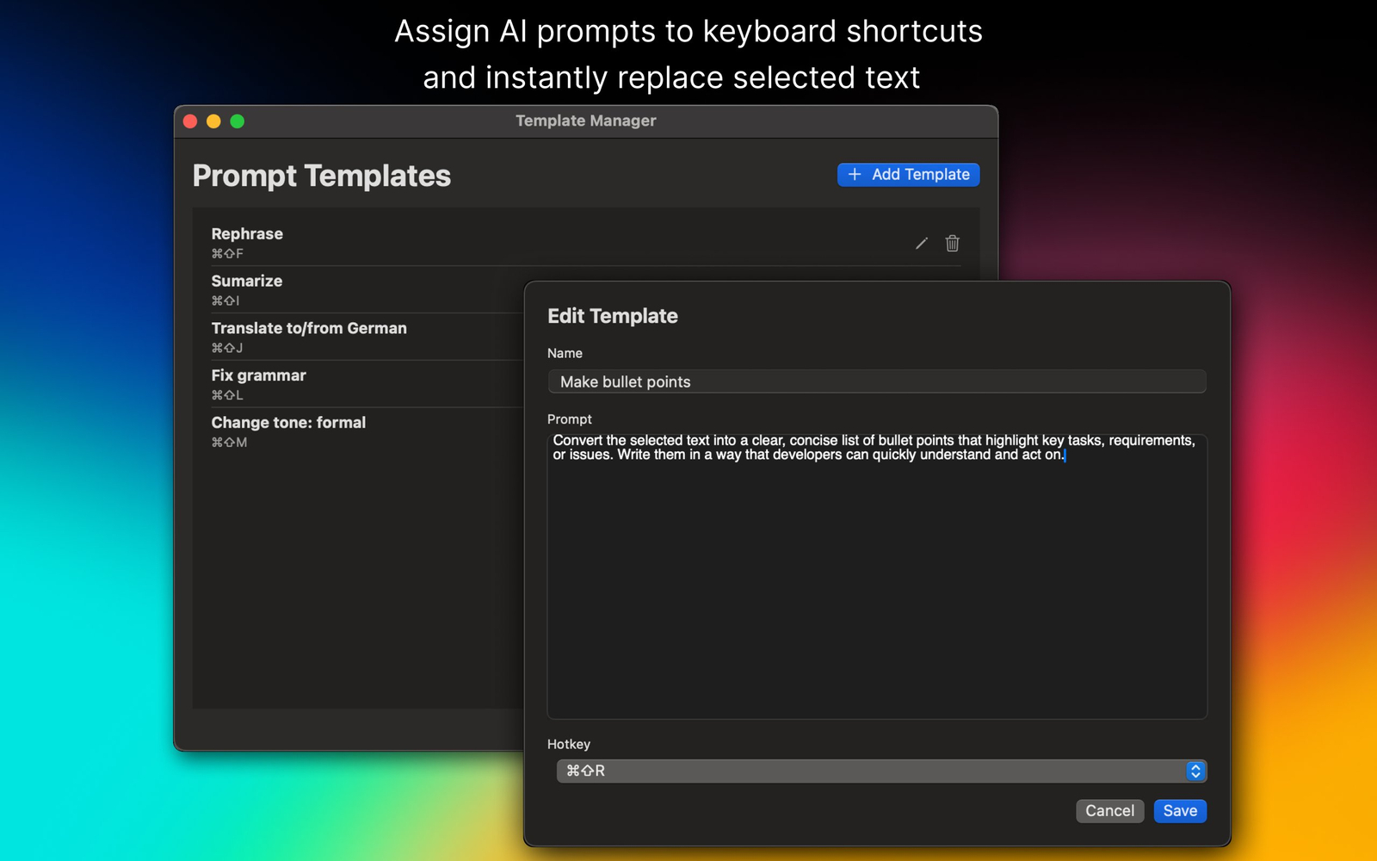Click inside the Prompt text area
The image size is (1377, 861).
coord(876,585)
